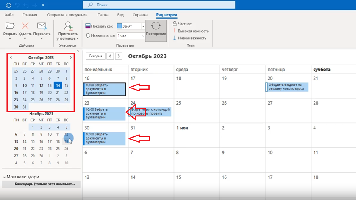Go to the next month with the right arrow button
Screen dimensions: 356x200
click(x=119, y=56)
